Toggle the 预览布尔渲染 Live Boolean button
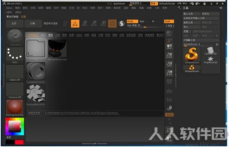 51,23
